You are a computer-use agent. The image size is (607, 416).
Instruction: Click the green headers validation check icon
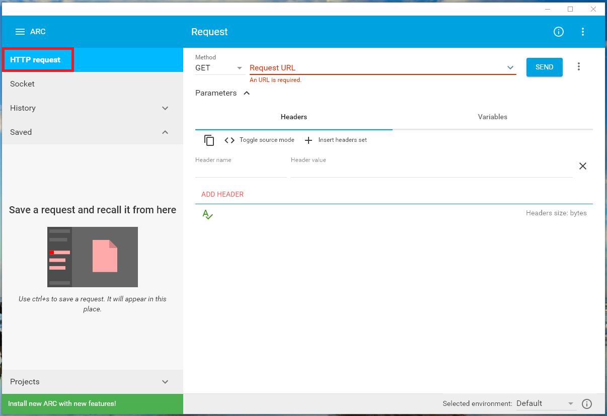coord(207,214)
